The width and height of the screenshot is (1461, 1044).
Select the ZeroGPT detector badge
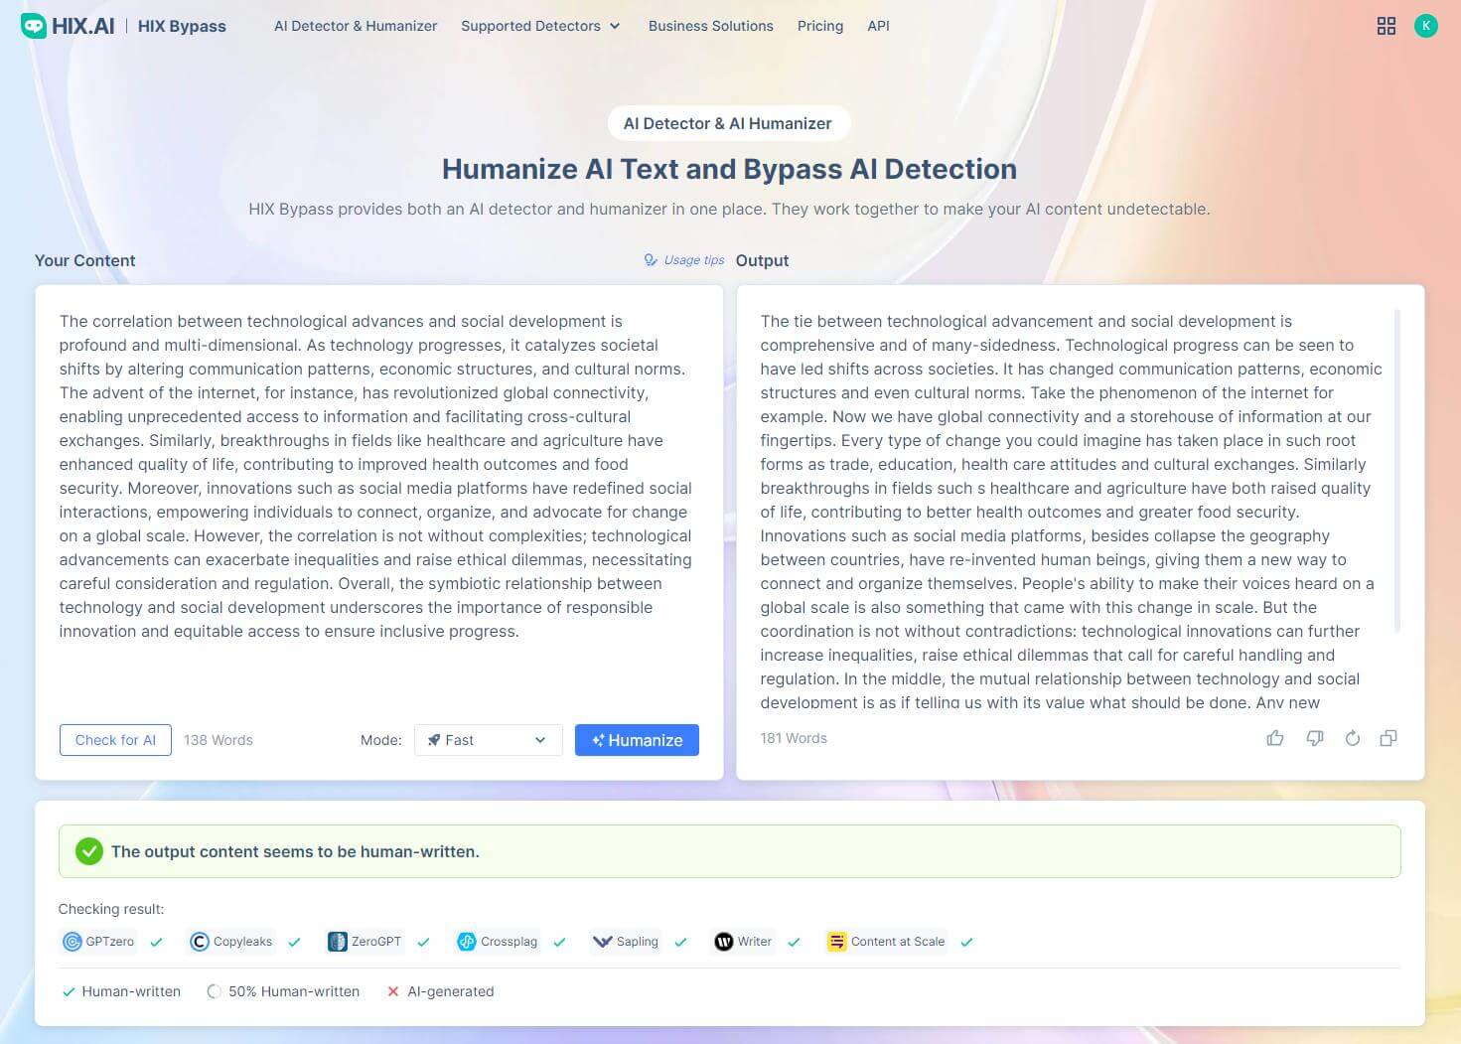[365, 942]
